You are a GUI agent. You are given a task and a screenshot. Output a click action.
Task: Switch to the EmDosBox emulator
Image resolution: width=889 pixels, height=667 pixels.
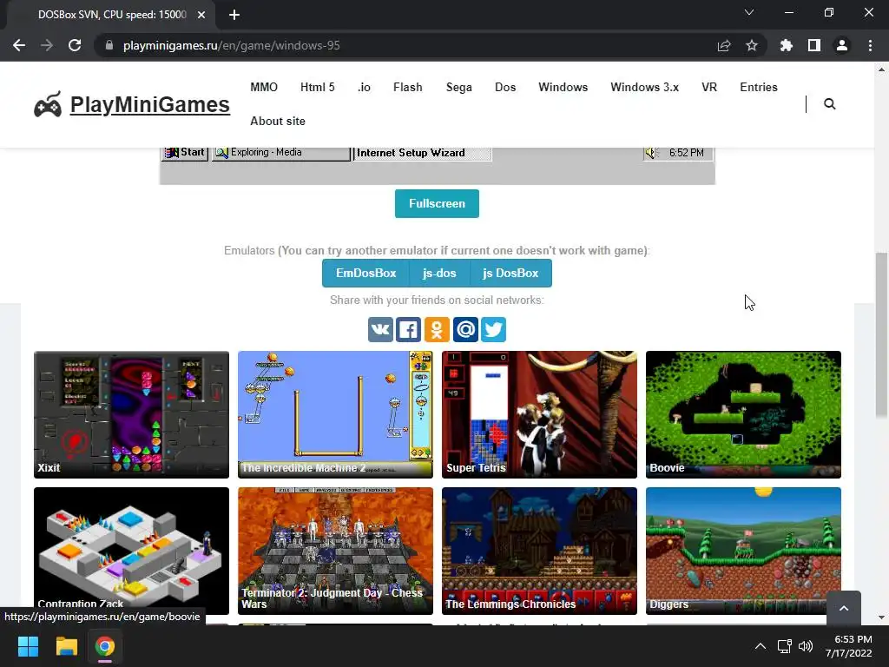365,274
